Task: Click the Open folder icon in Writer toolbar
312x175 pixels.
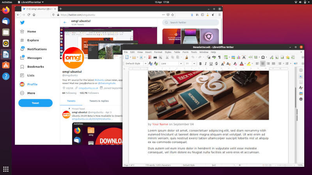Action: [x=134, y=57]
